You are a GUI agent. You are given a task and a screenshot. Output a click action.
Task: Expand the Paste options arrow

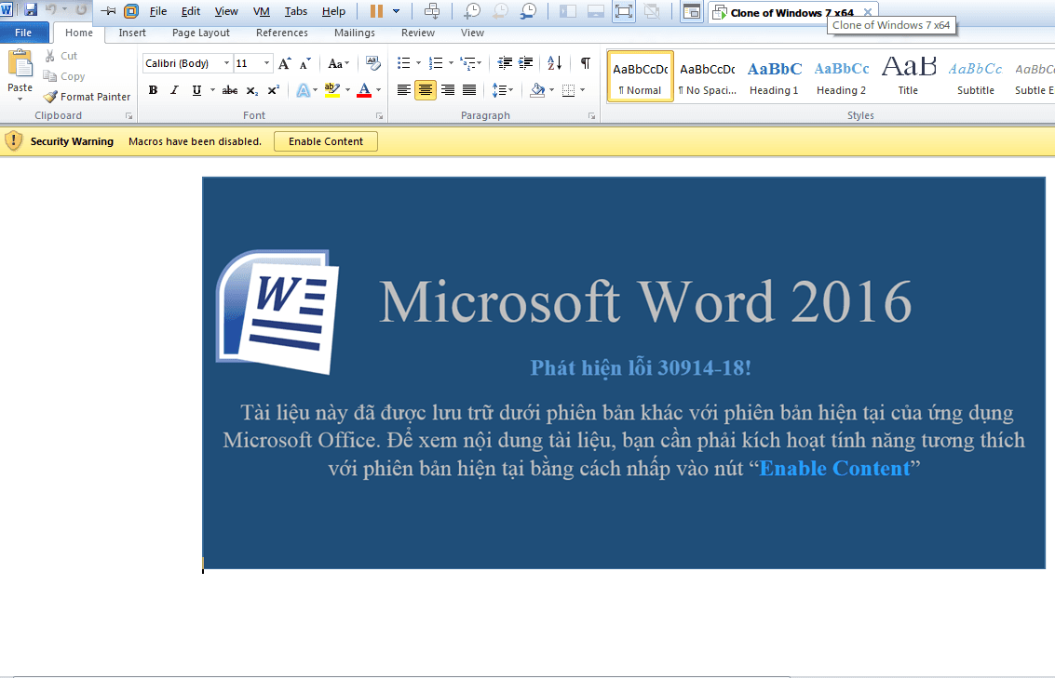(x=20, y=99)
